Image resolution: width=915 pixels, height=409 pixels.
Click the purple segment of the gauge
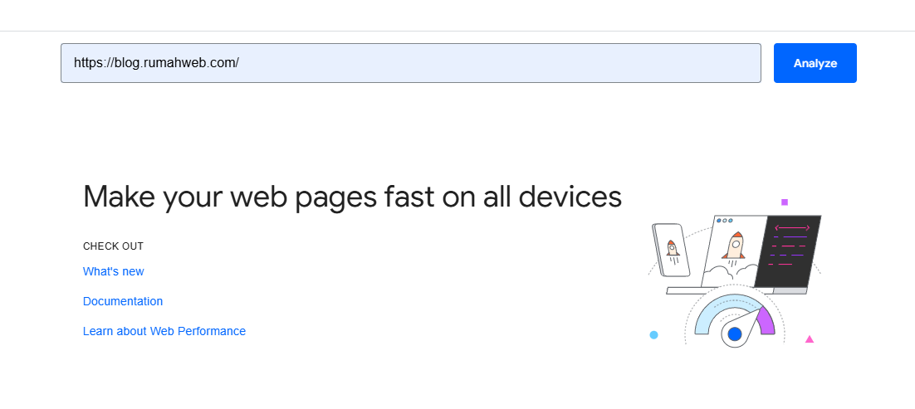[766, 319]
